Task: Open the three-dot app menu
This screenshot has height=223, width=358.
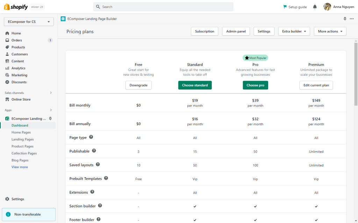Action: click(352, 19)
